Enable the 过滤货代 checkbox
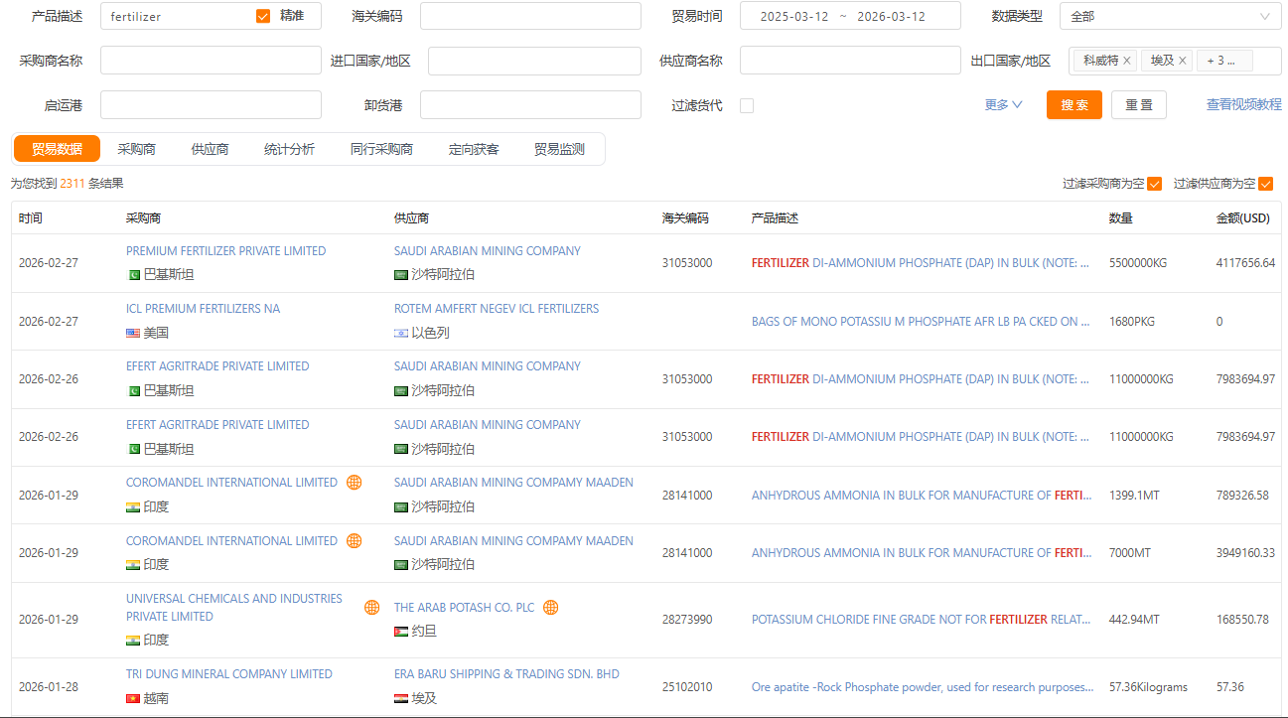1288x718 pixels. 747,105
